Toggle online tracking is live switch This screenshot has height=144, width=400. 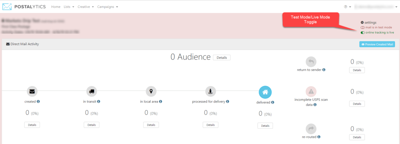pyautogui.click(x=362, y=33)
